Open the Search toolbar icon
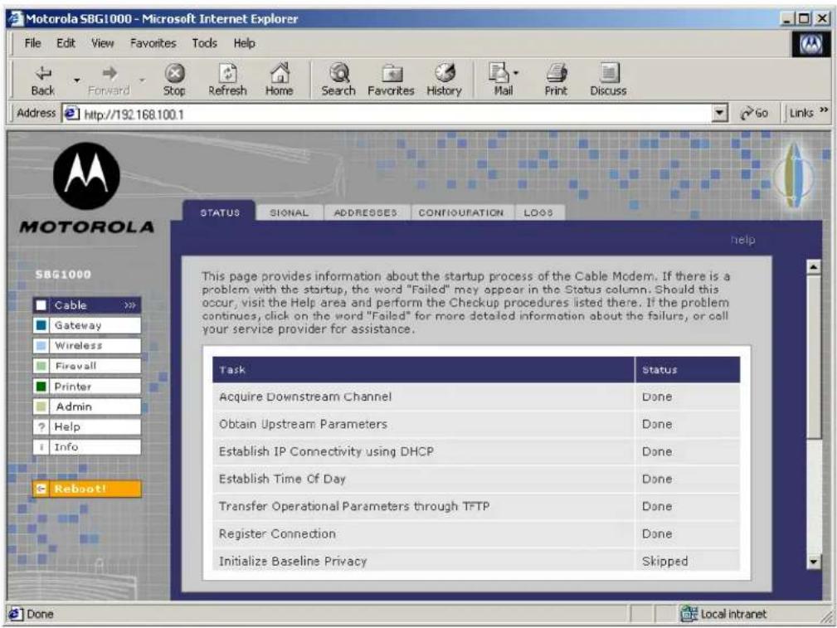The height and width of the screenshot is (628, 837). (338, 80)
